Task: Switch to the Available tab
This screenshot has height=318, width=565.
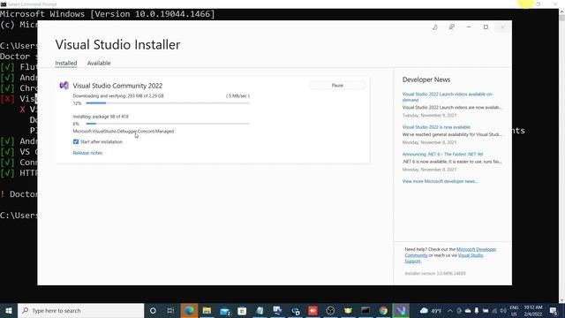Action: pyautogui.click(x=99, y=63)
